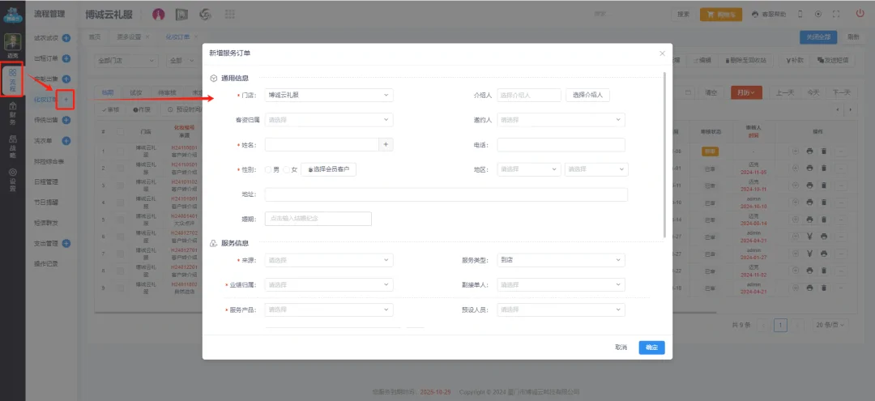Tick the select-all checkbox in table header
This screenshot has height=401, width=875.
121,130
